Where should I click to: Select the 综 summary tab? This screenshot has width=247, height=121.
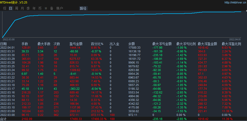[5, 8]
